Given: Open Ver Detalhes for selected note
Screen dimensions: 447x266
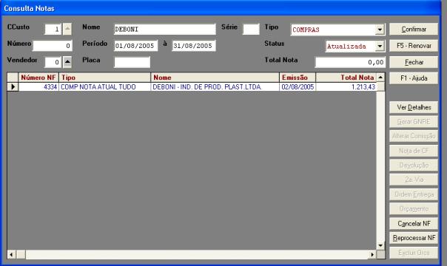Looking at the screenshot, I should (414, 107).
